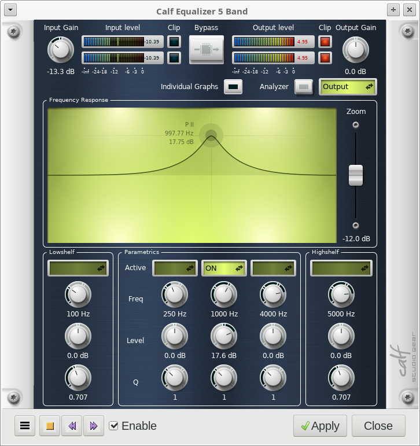Click the Apply button

320,426
